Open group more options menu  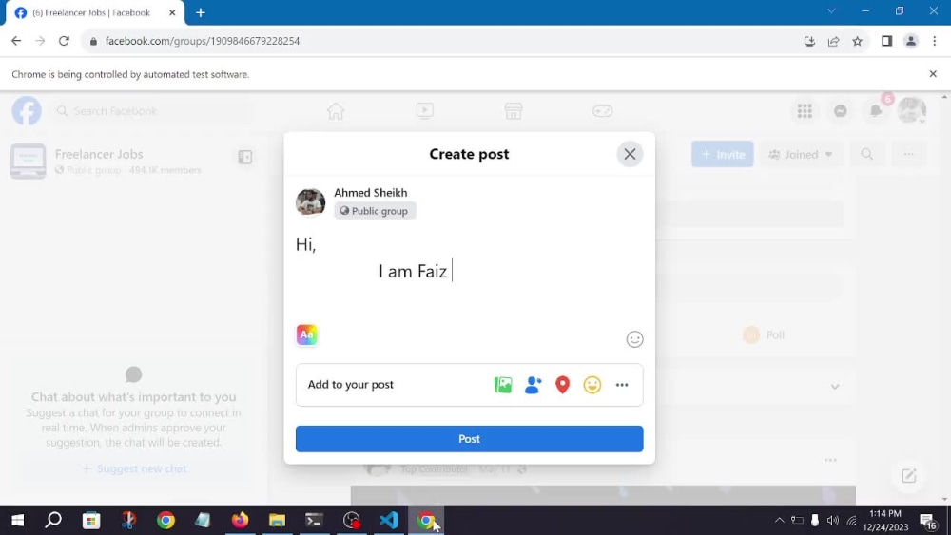pos(908,155)
